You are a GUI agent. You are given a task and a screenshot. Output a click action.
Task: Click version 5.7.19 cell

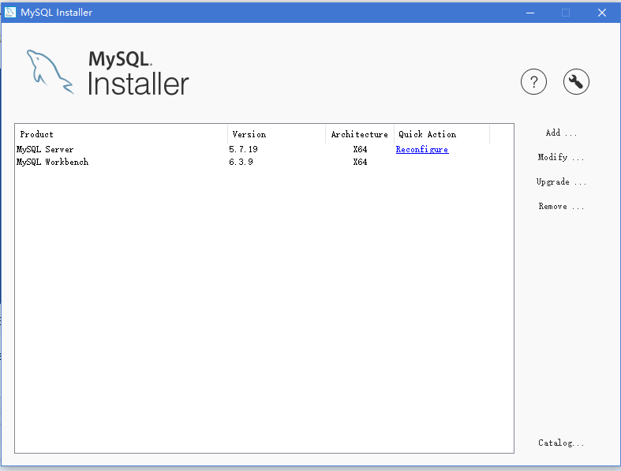[x=243, y=149]
